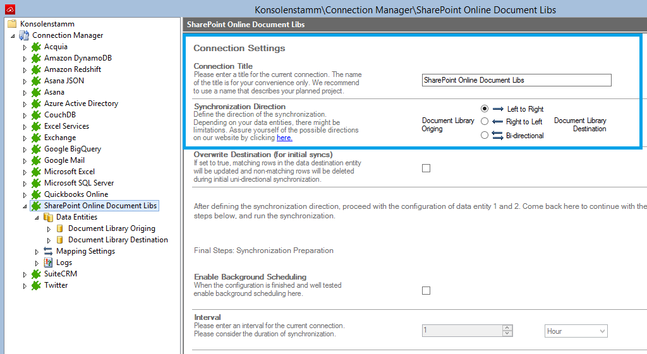The width and height of the screenshot is (647, 354).
Task: Select the Left to Right radio button
Action: (x=485, y=109)
